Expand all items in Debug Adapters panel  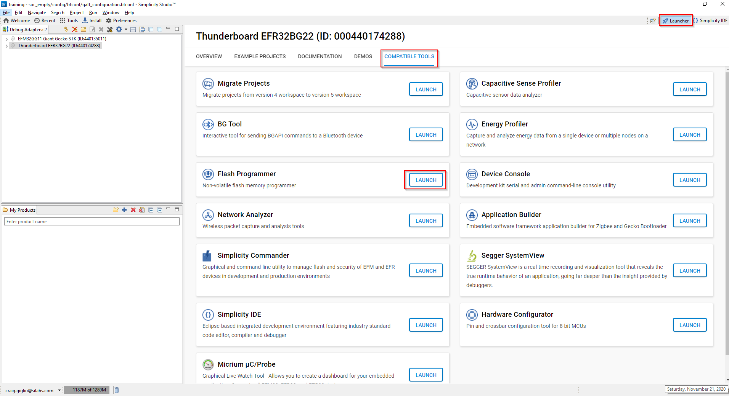(160, 29)
